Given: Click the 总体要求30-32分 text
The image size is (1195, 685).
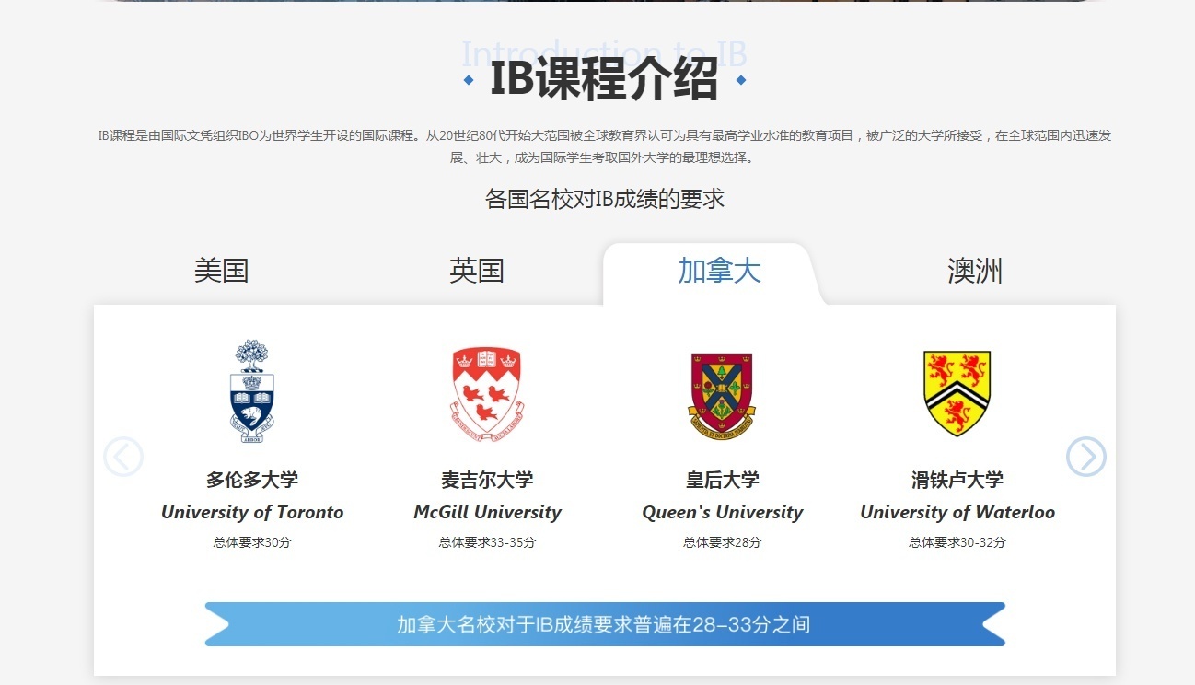Looking at the screenshot, I should (x=957, y=542).
